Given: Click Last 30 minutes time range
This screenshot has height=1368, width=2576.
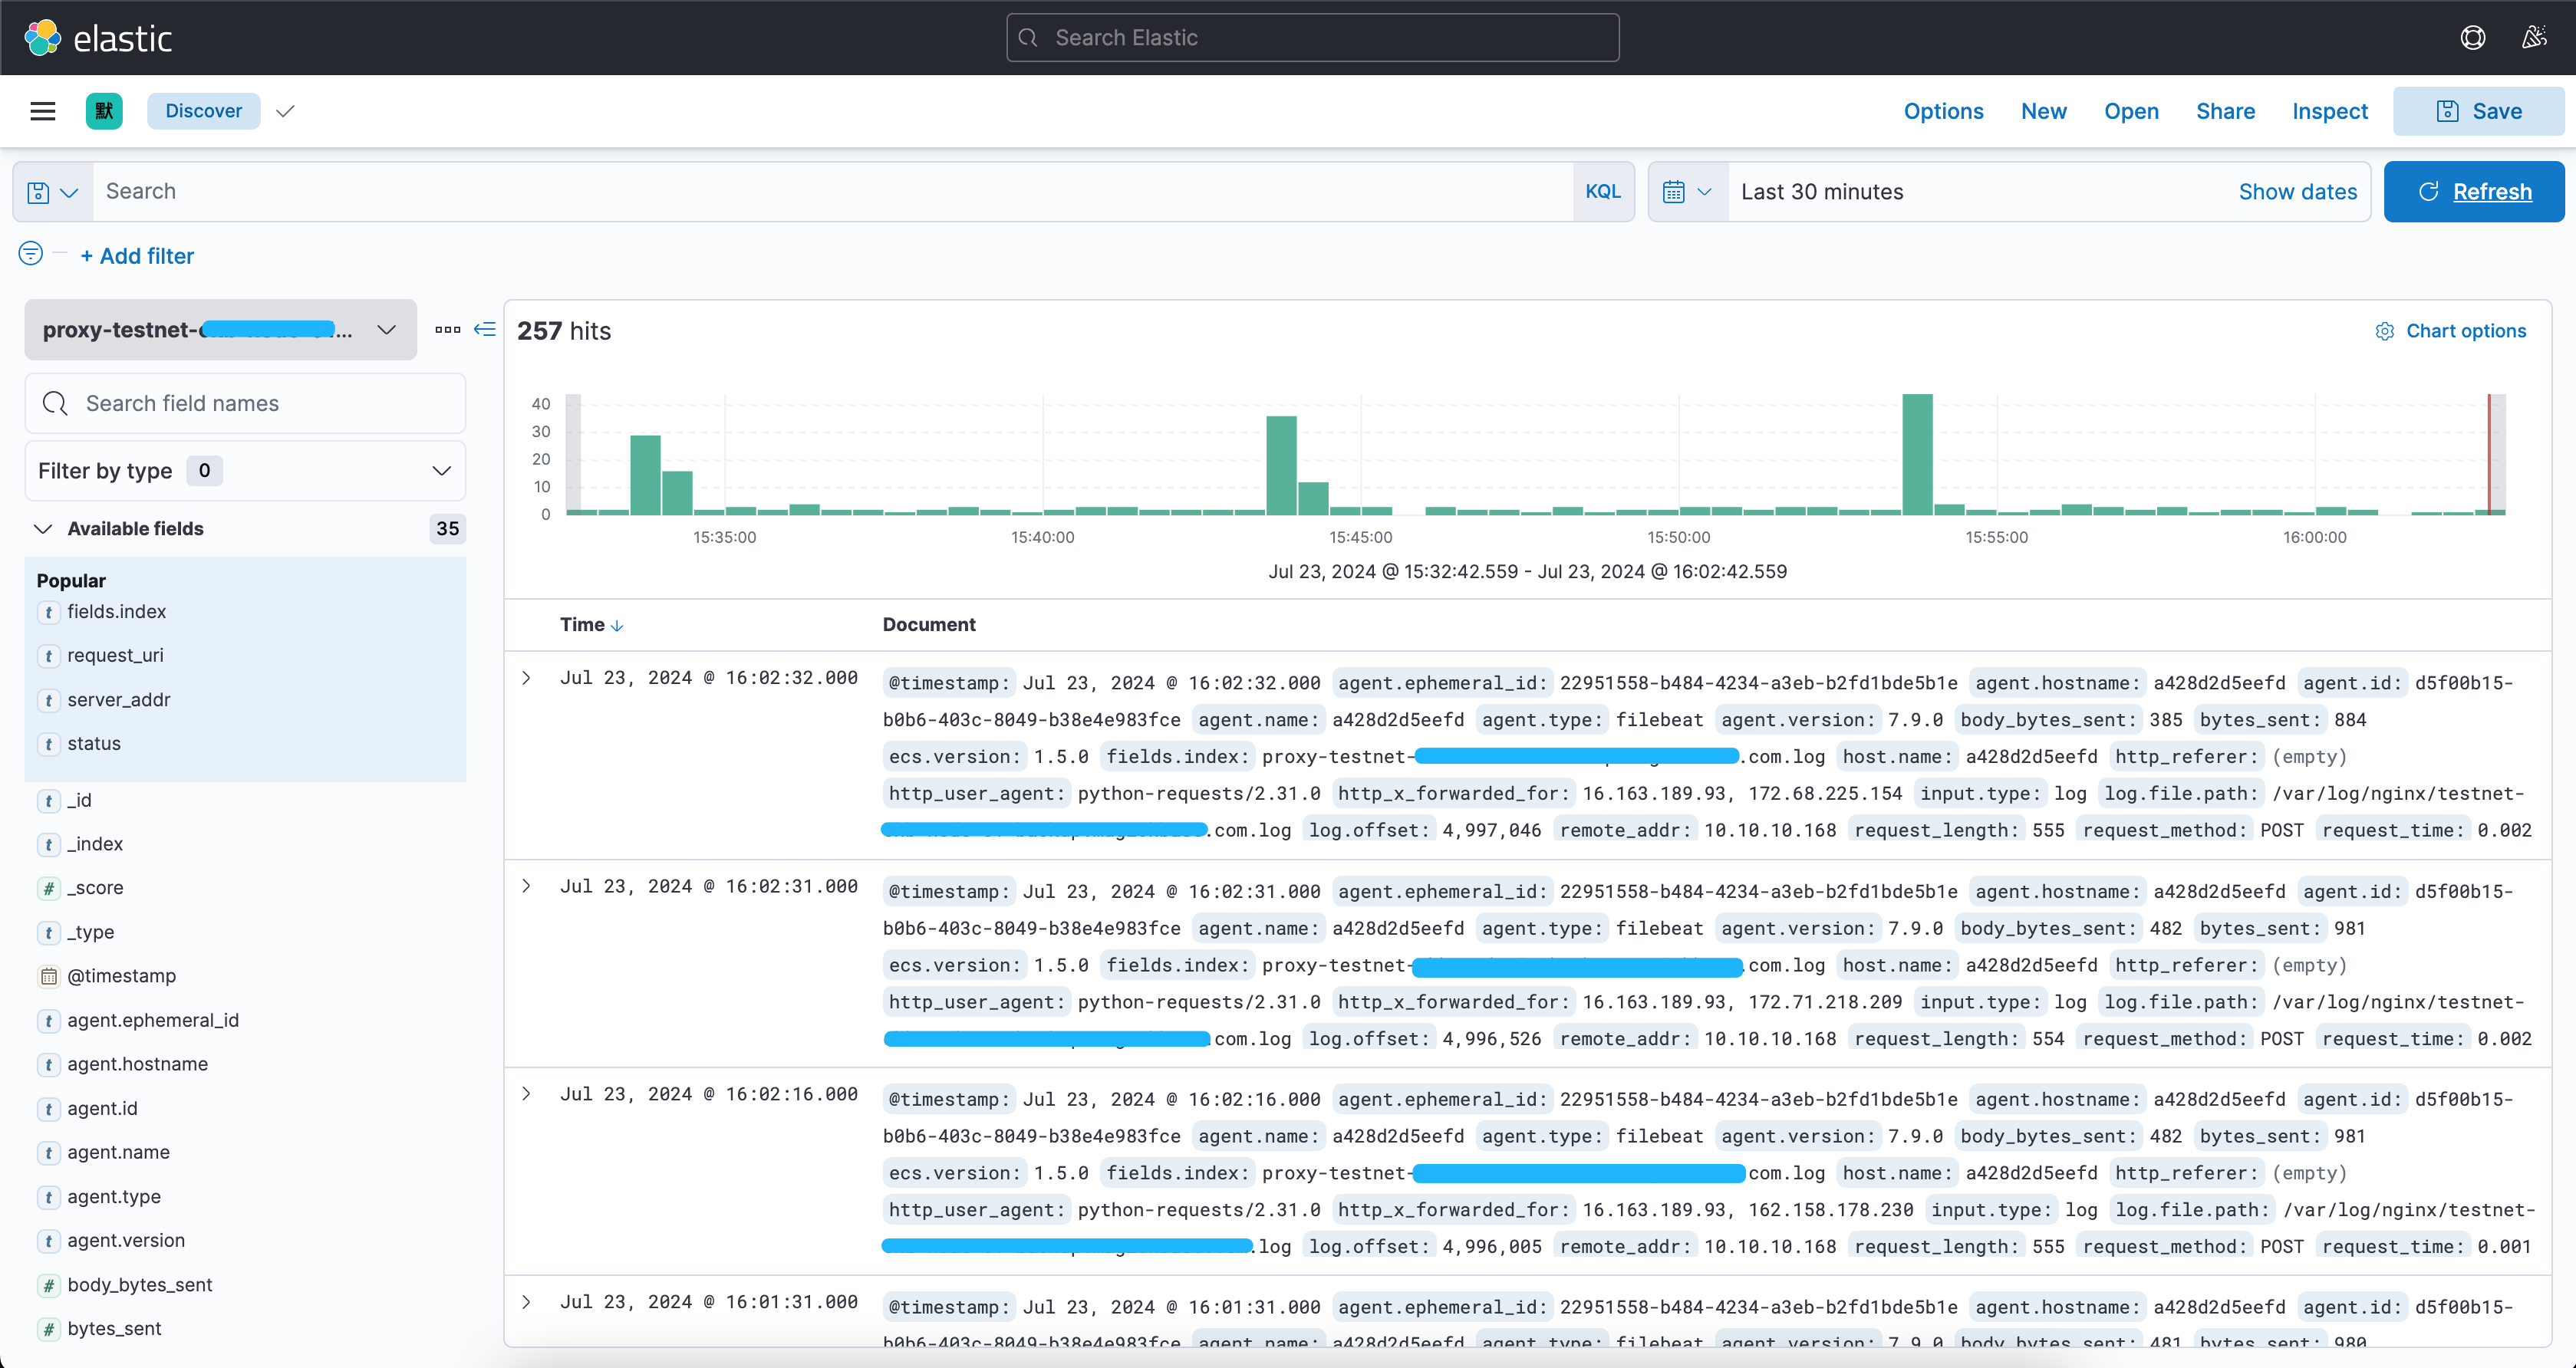Looking at the screenshot, I should [x=1822, y=192].
